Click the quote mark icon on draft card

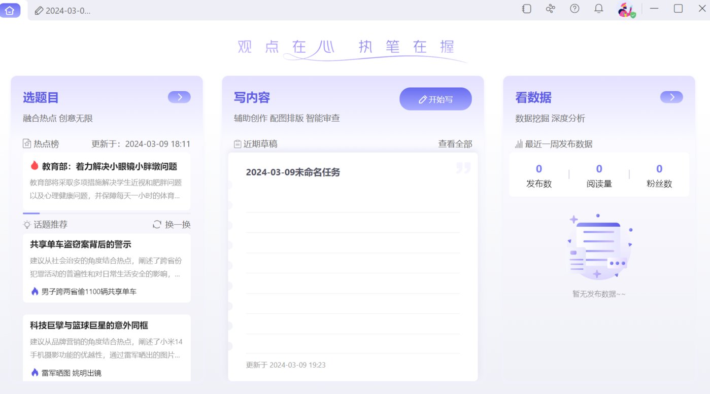coord(463,168)
